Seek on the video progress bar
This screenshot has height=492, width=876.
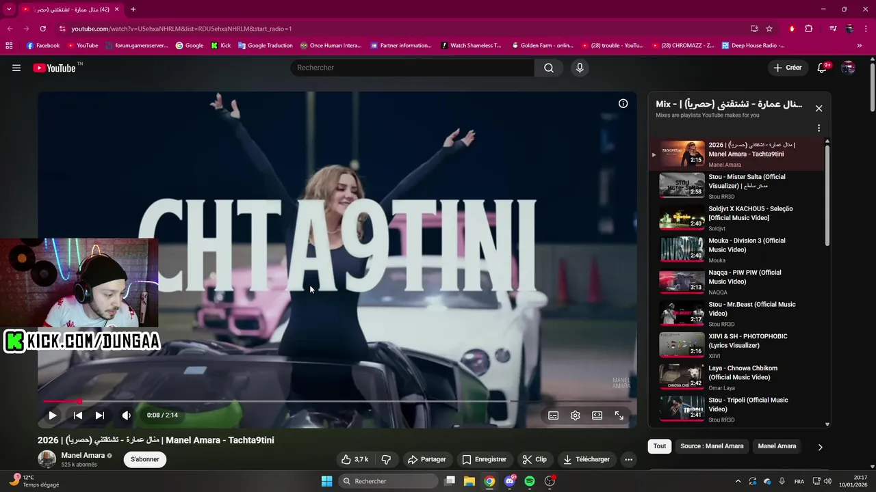point(337,401)
